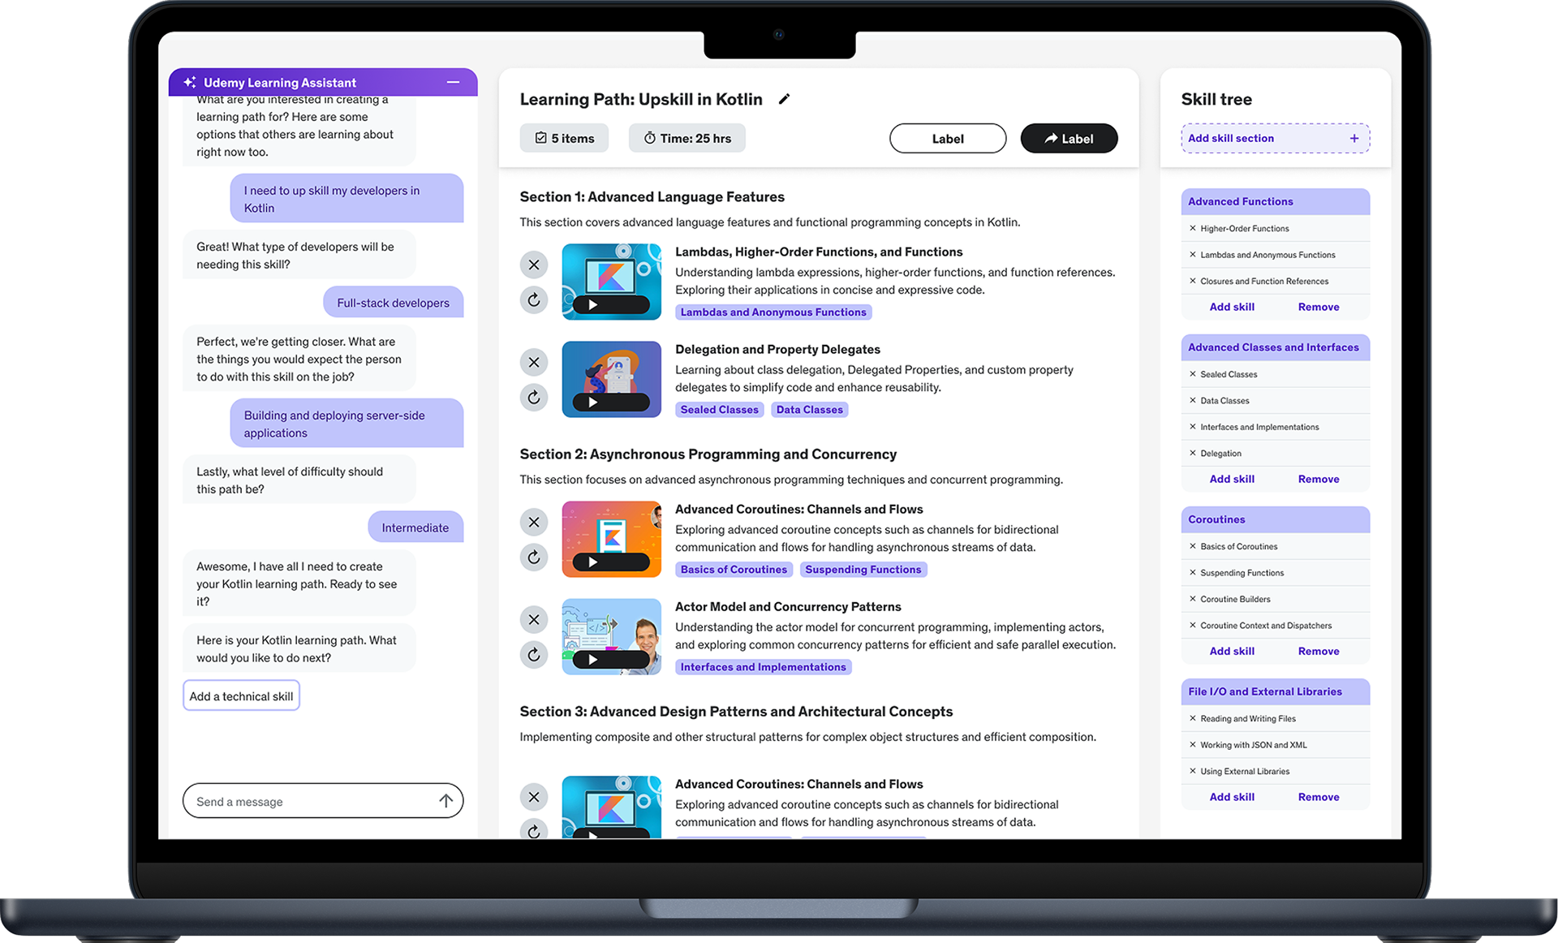Open Actor Model course thumbnail image
This screenshot has height=943, width=1558.
pos(611,636)
